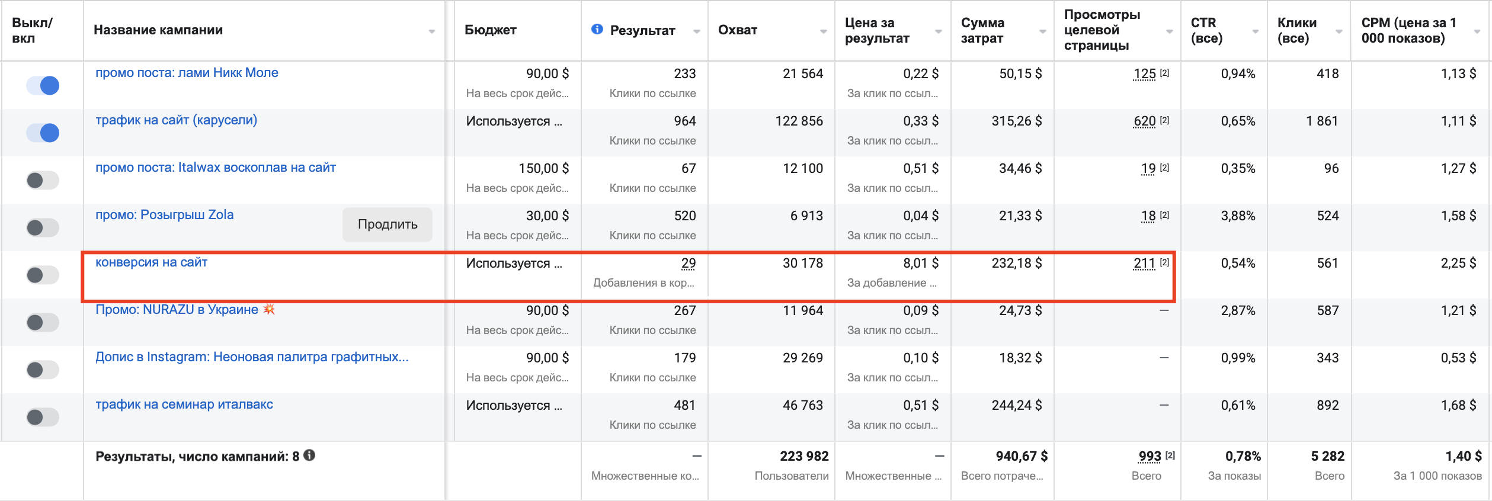
Task: Switch on the 'Розыгрыш Zola' campaign toggle
Action: pyautogui.click(x=43, y=227)
